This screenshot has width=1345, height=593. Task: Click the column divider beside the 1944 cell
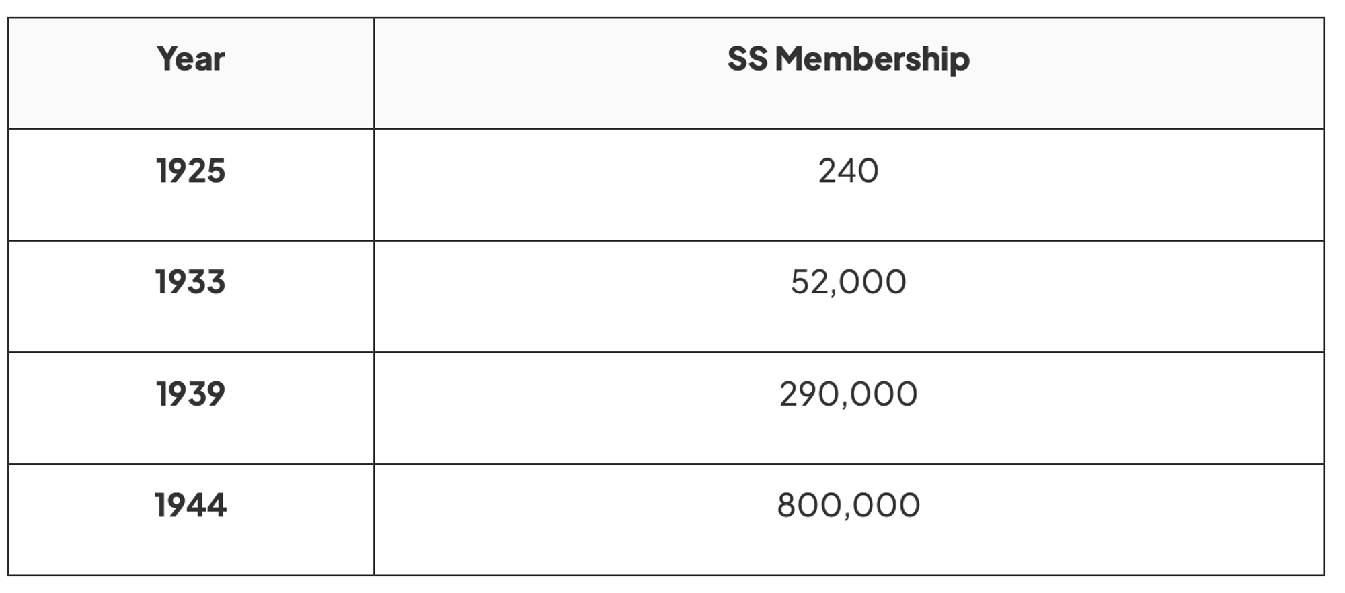click(x=374, y=519)
